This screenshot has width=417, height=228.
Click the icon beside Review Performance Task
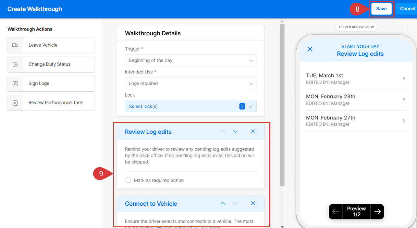point(15,103)
